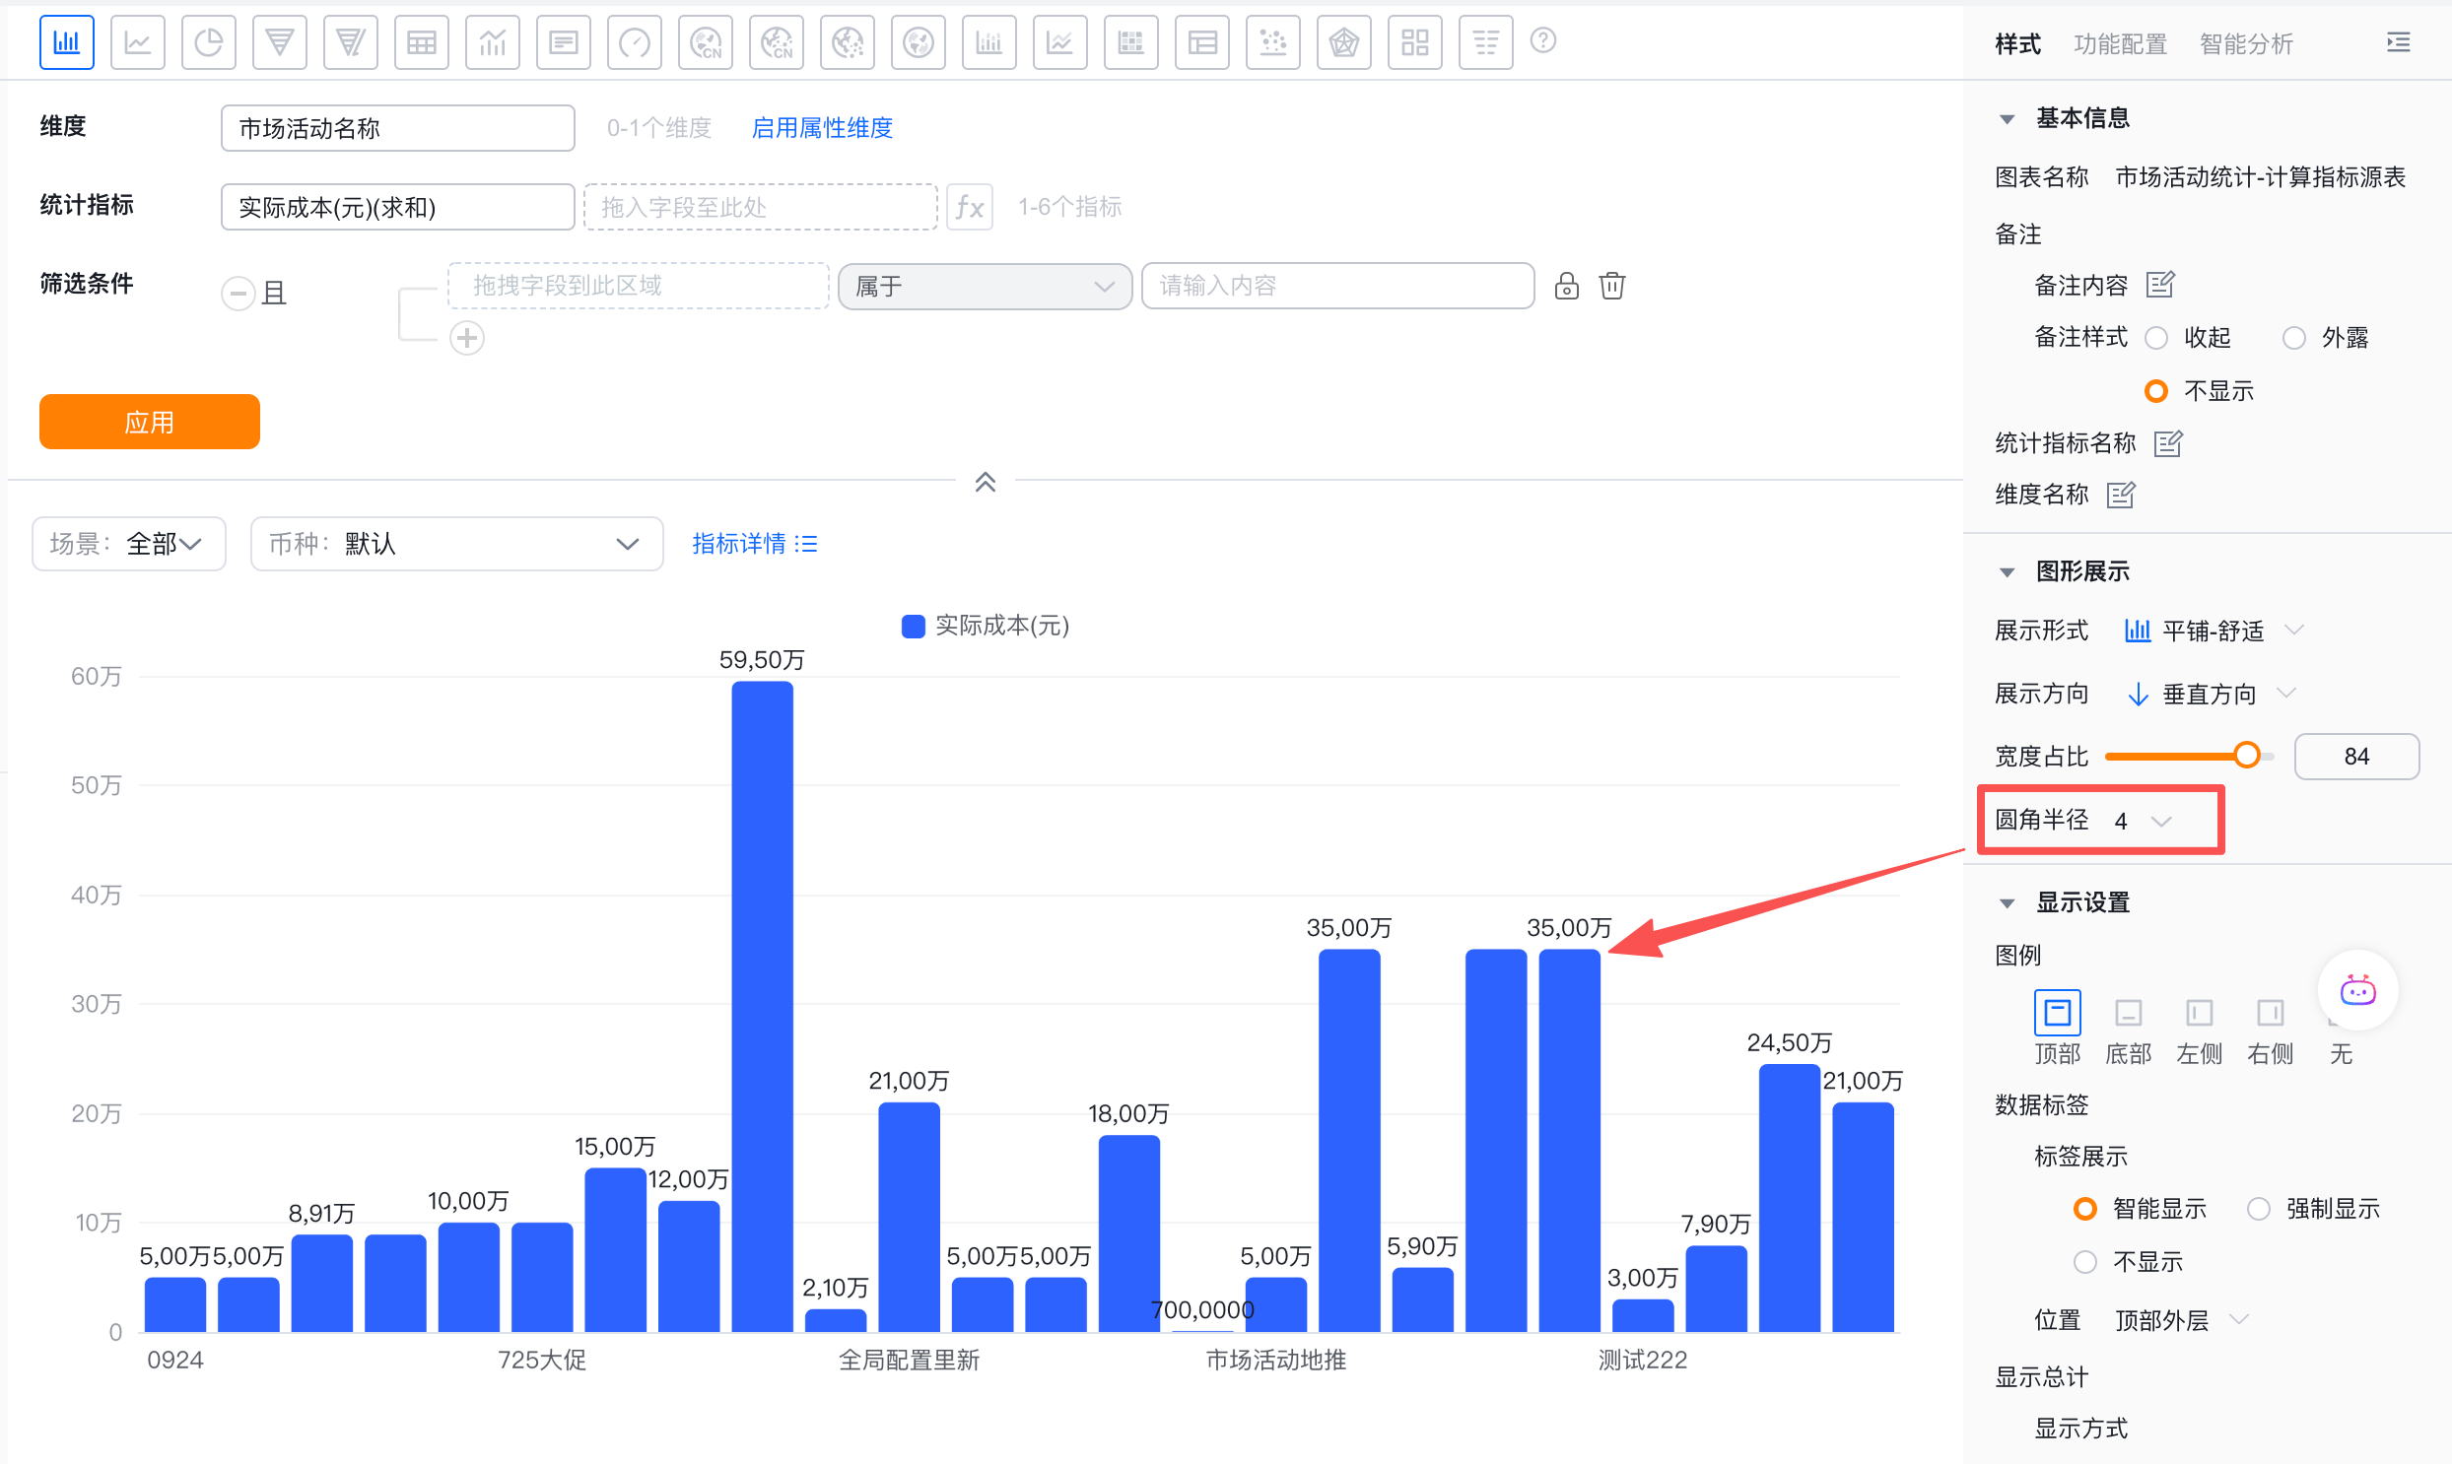Image resolution: width=2452 pixels, height=1464 pixels.
Task: Click the 启用属性维度 link
Action: [x=822, y=128]
